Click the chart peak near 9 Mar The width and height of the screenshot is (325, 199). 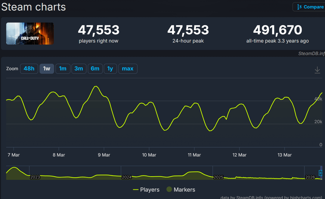pyautogui.click(x=95, y=86)
